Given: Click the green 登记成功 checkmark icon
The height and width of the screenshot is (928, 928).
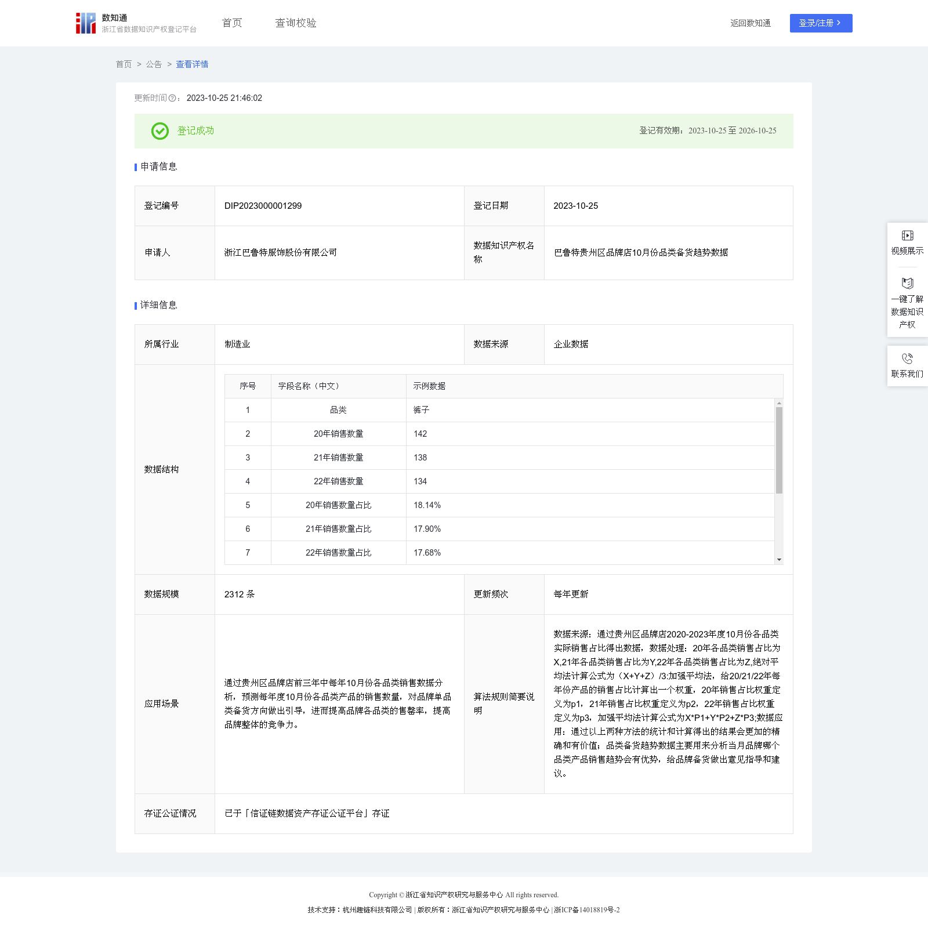Looking at the screenshot, I should pyautogui.click(x=160, y=131).
